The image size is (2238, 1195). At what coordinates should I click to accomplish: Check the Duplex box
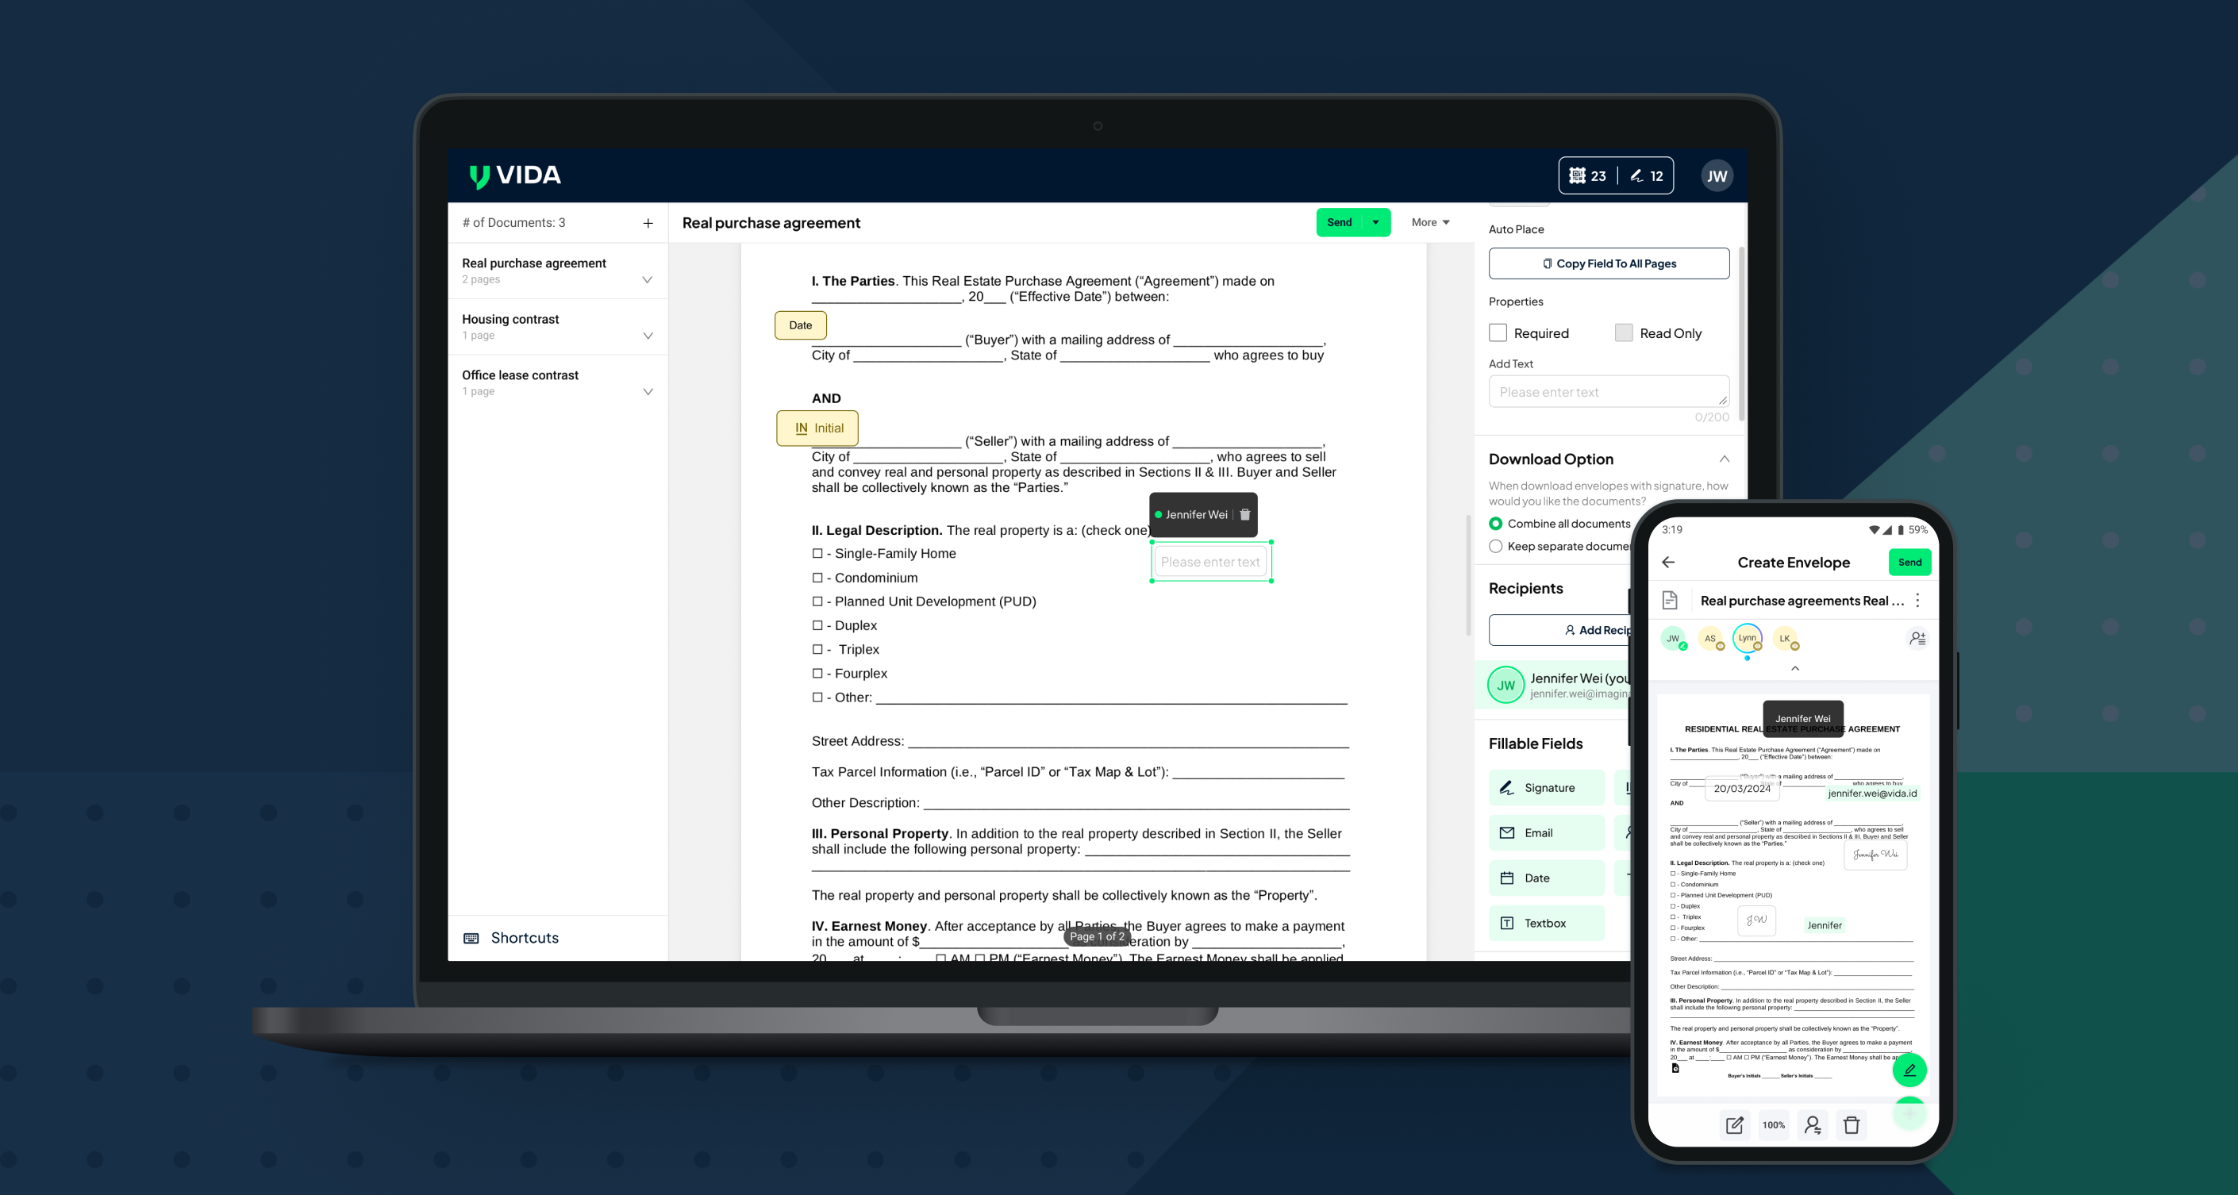point(817,625)
